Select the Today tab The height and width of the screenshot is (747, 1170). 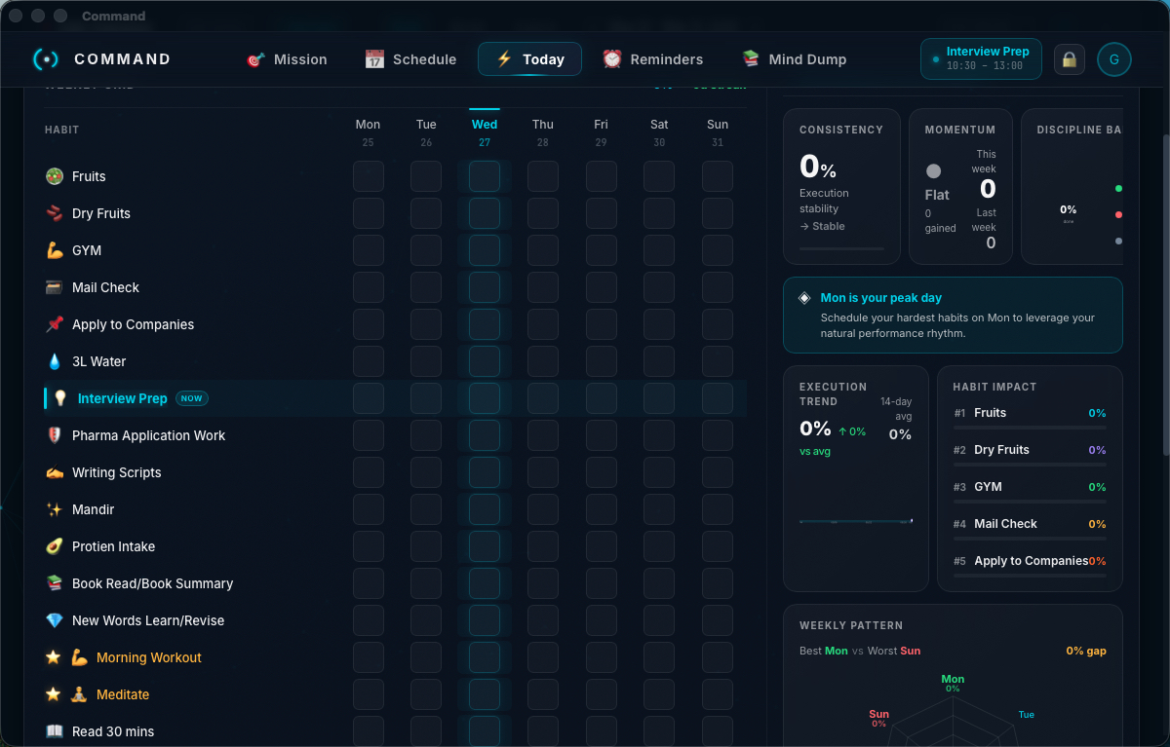pos(529,59)
